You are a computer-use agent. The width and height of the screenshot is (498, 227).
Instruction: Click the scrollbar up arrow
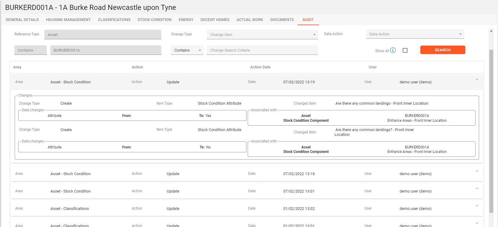point(491,31)
